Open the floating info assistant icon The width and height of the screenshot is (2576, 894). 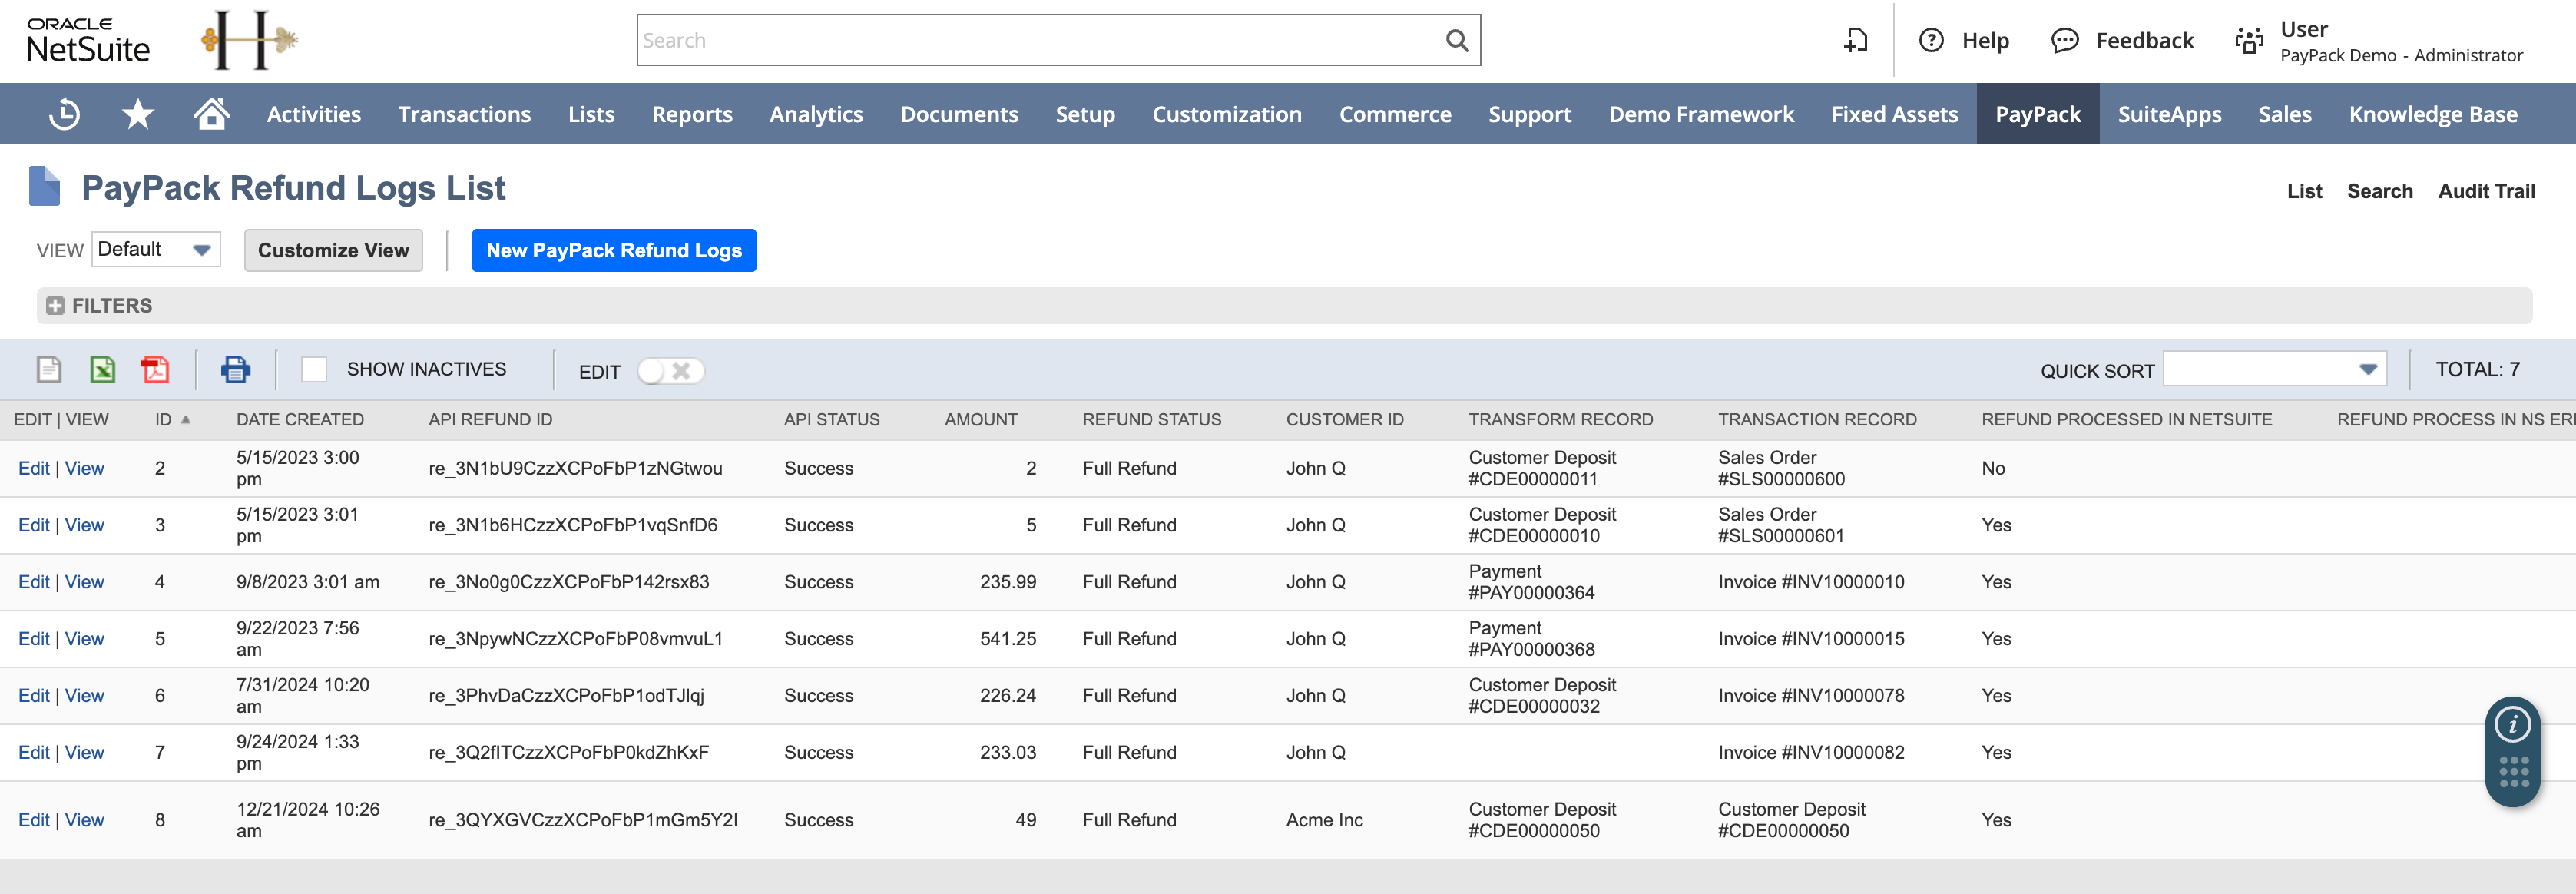2512,724
